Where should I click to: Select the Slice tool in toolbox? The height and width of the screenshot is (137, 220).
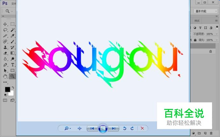tap(5, 36)
